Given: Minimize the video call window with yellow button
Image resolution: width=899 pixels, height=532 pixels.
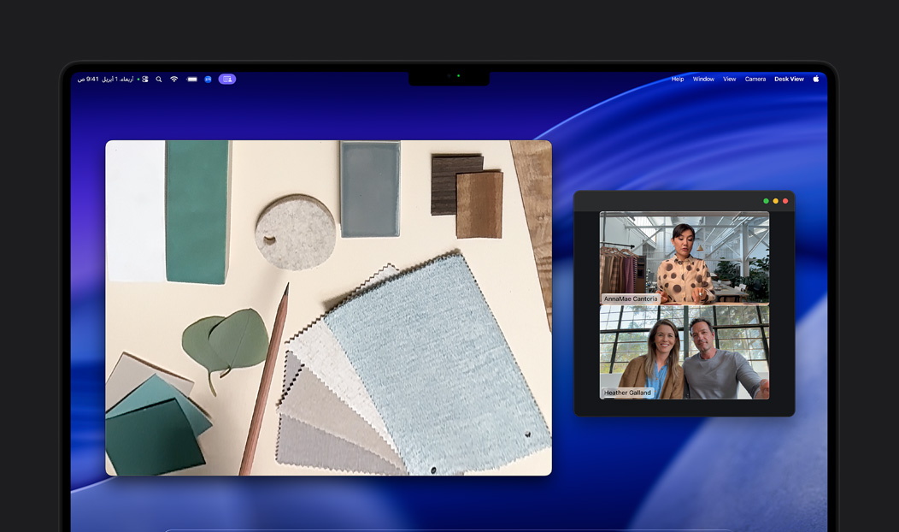Looking at the screenshot, I should (x=775, y=201).
